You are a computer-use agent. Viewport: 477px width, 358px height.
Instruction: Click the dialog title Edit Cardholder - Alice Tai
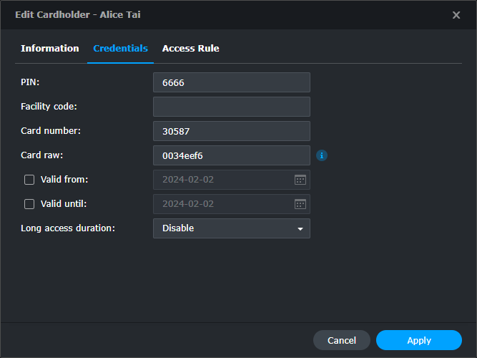(x=78, y=14)
